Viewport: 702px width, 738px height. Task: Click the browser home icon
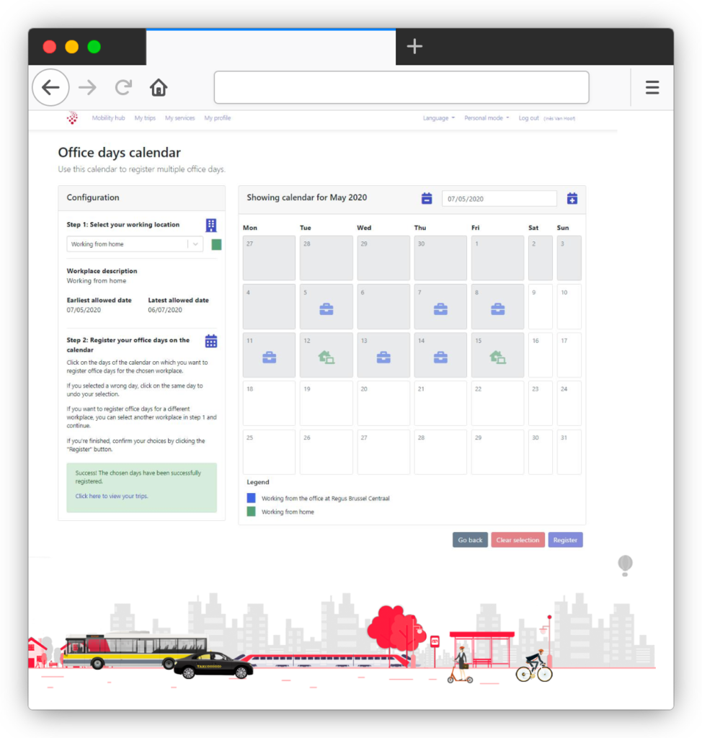[x=159, y=88]
